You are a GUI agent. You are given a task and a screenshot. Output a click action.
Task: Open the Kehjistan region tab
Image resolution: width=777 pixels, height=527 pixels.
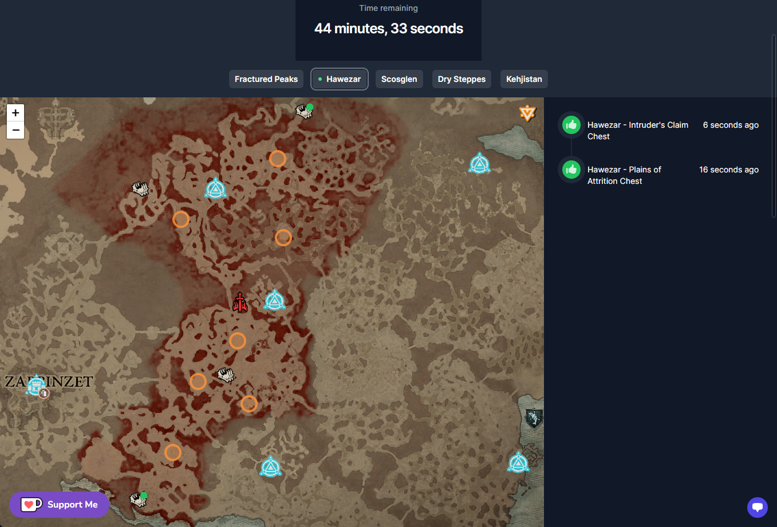[x=524, y=79]
